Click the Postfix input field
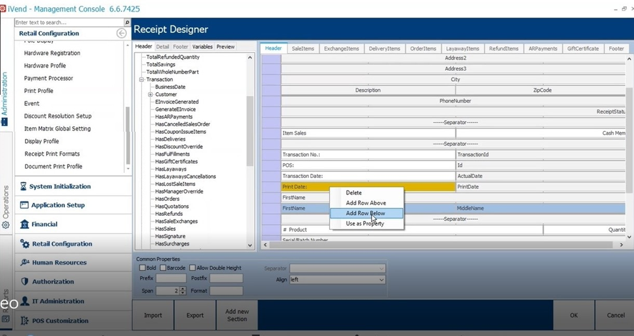This screenshot has height=336, width=634. (226, 278)
